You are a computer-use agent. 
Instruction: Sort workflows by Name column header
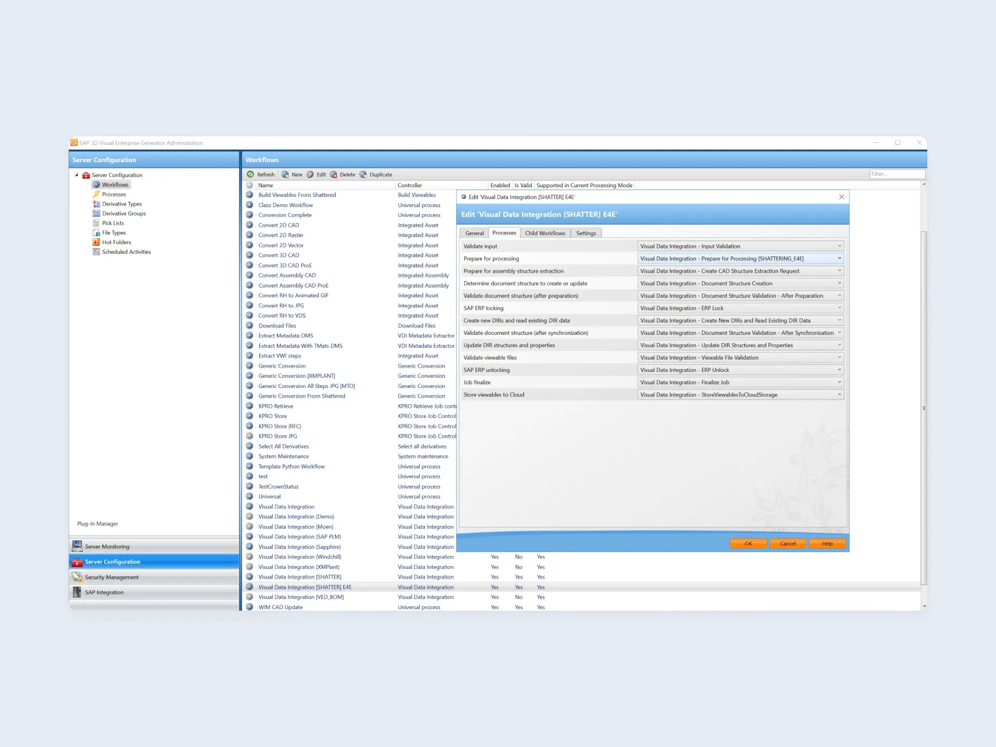325,185
